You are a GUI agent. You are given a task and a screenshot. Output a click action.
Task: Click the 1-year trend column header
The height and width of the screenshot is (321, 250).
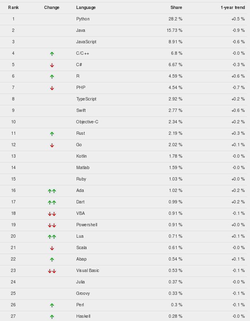(232, 8)
